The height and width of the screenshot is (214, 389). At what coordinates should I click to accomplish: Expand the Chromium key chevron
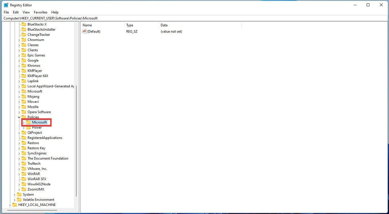tap(19, 40)
